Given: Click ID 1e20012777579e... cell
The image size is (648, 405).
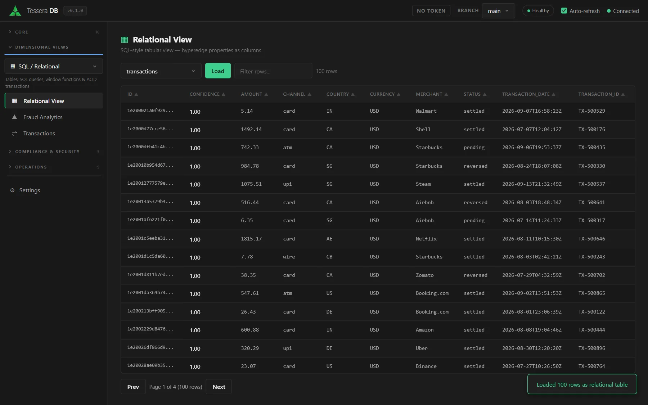Looking at the screenshot, I should pos(150,183).
